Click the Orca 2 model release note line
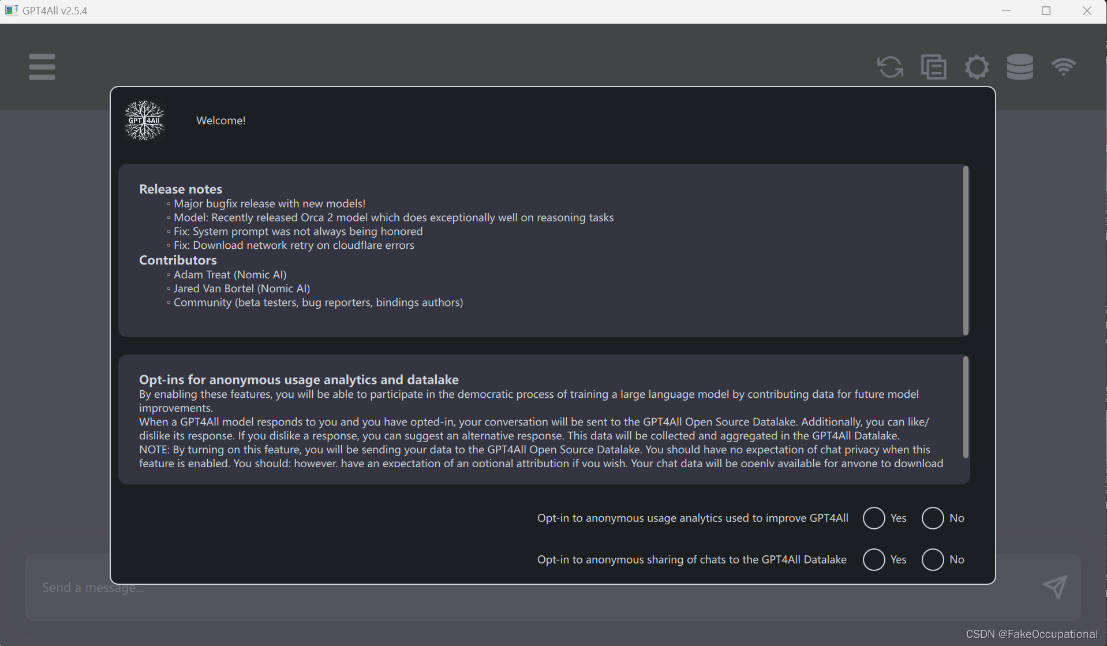 pos(394,217)
